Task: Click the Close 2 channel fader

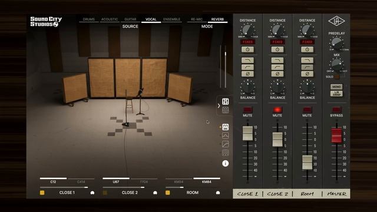Action: (x=277, y=139)
